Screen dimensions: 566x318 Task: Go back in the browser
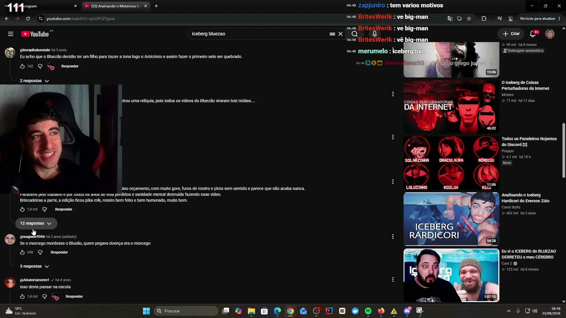coord(7,19)
